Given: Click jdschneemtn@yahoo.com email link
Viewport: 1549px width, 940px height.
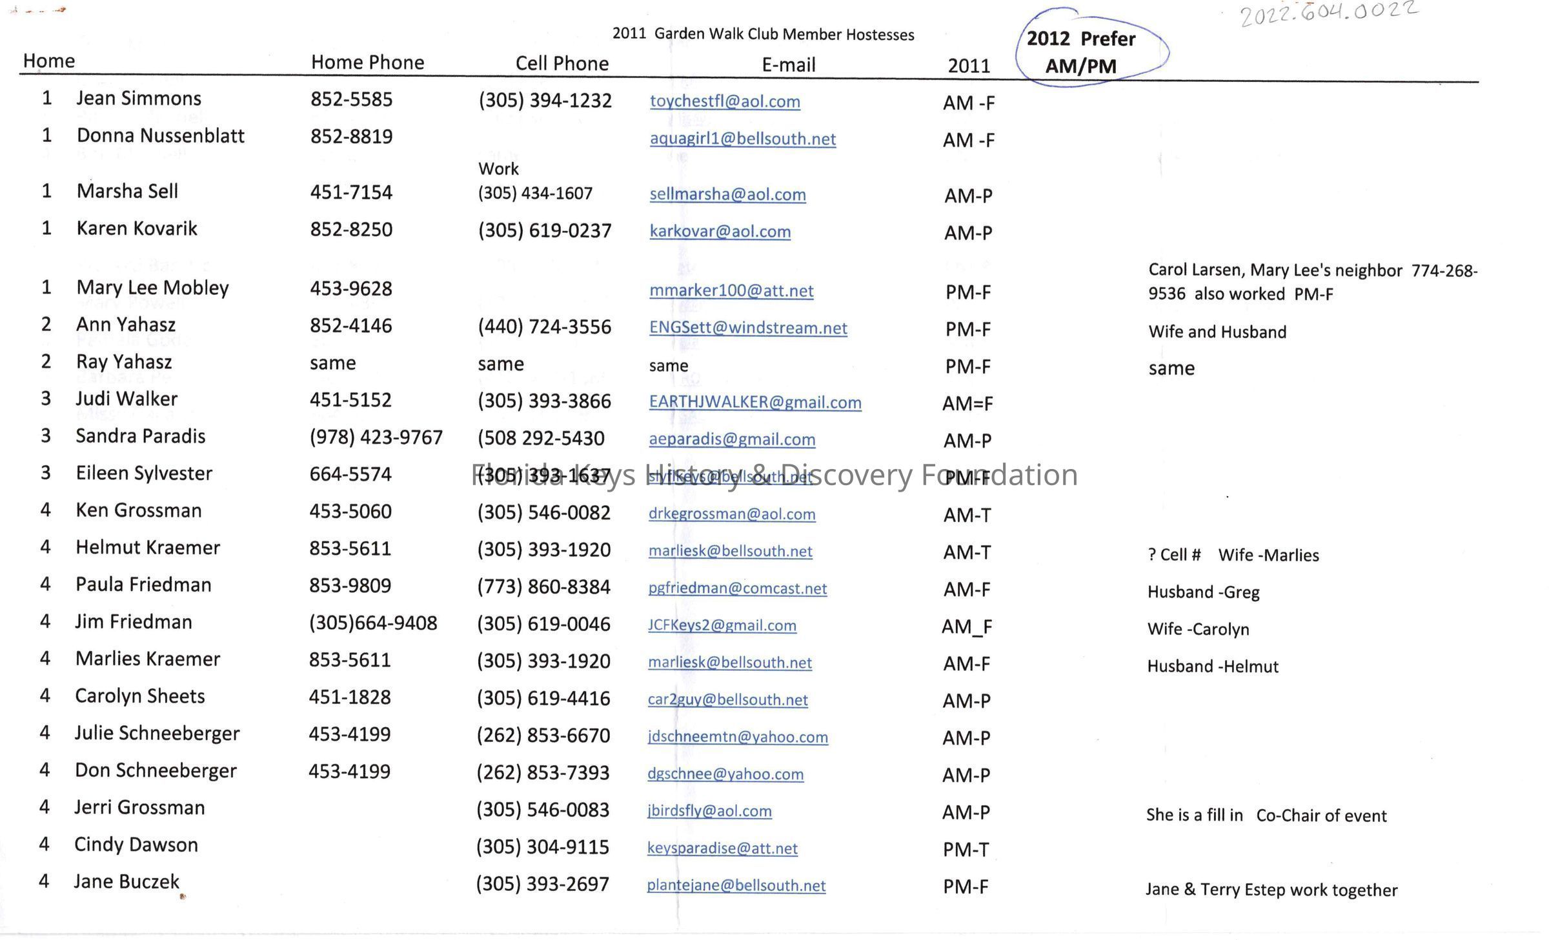Looking at the screenshot, I should click(x=737, y=737).
